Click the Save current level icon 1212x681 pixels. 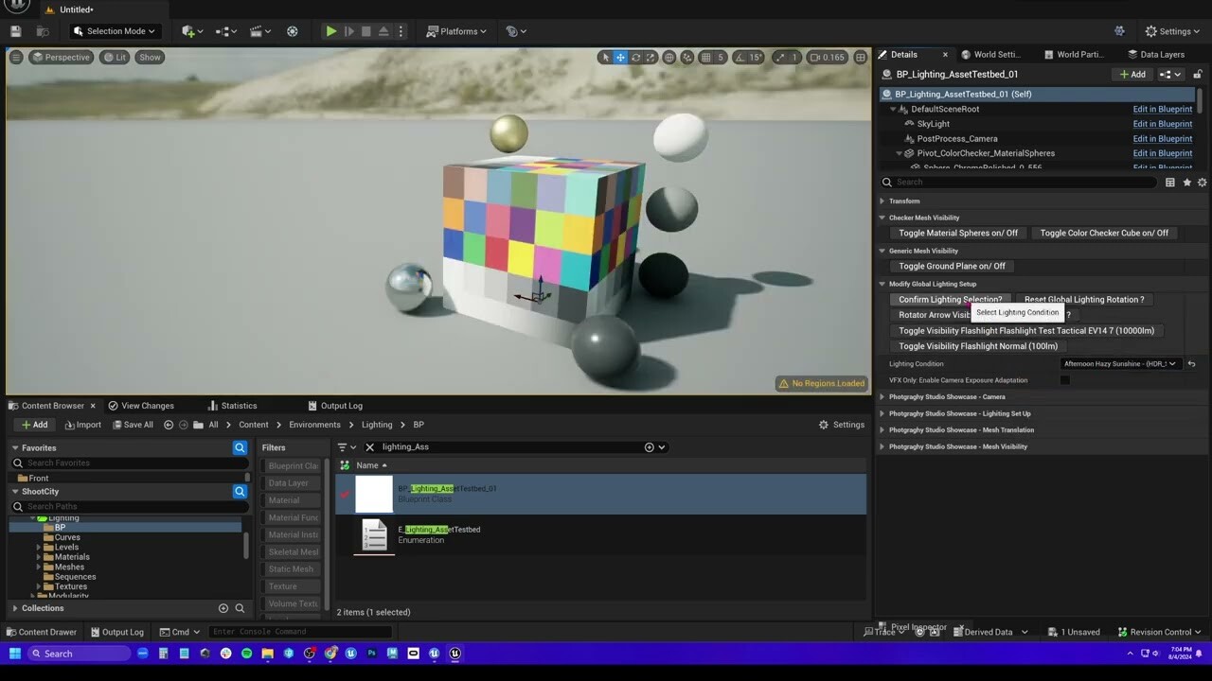pos(14,31)
